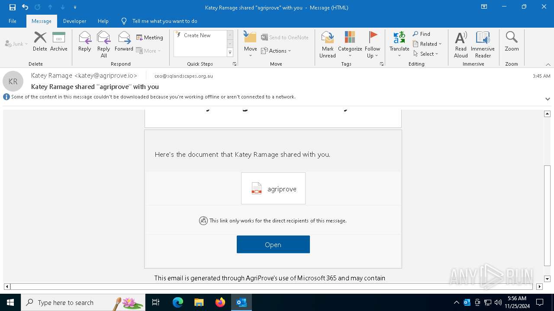554x311 pixels.
Task: Click the taskbar search box
Action: click(x=84, y=302)
